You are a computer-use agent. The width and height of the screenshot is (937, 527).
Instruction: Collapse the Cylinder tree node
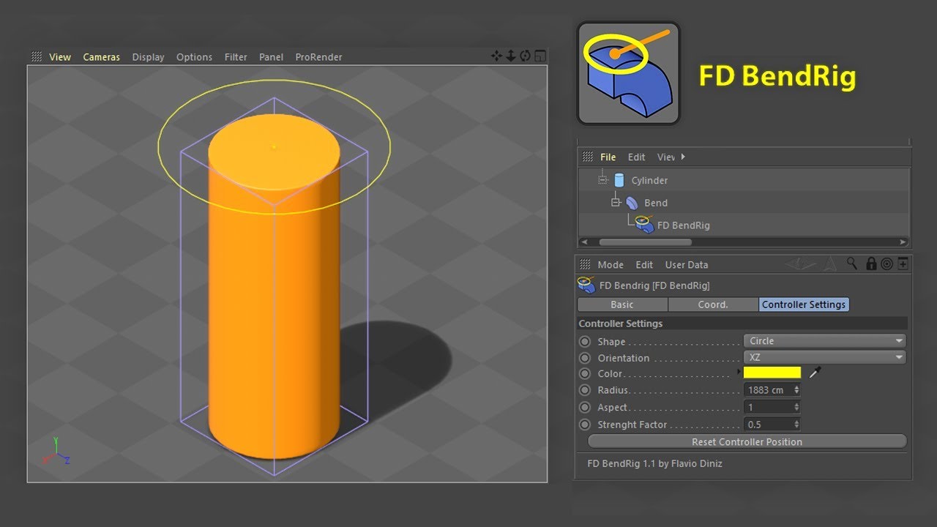pos(602,180)
